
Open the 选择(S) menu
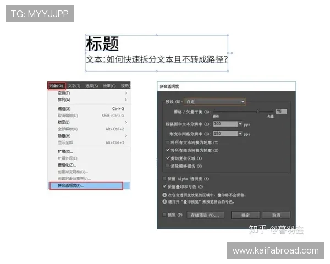pos(91,86)
